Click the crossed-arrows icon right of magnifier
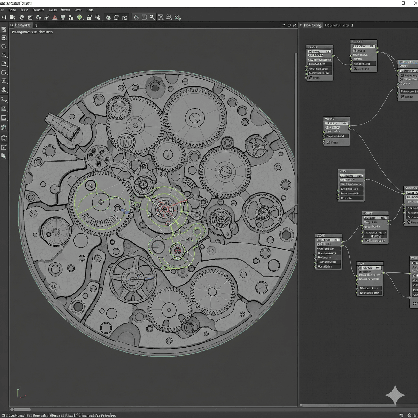The width and height of the screenshot is (418, 418). (x=161, y=17)
